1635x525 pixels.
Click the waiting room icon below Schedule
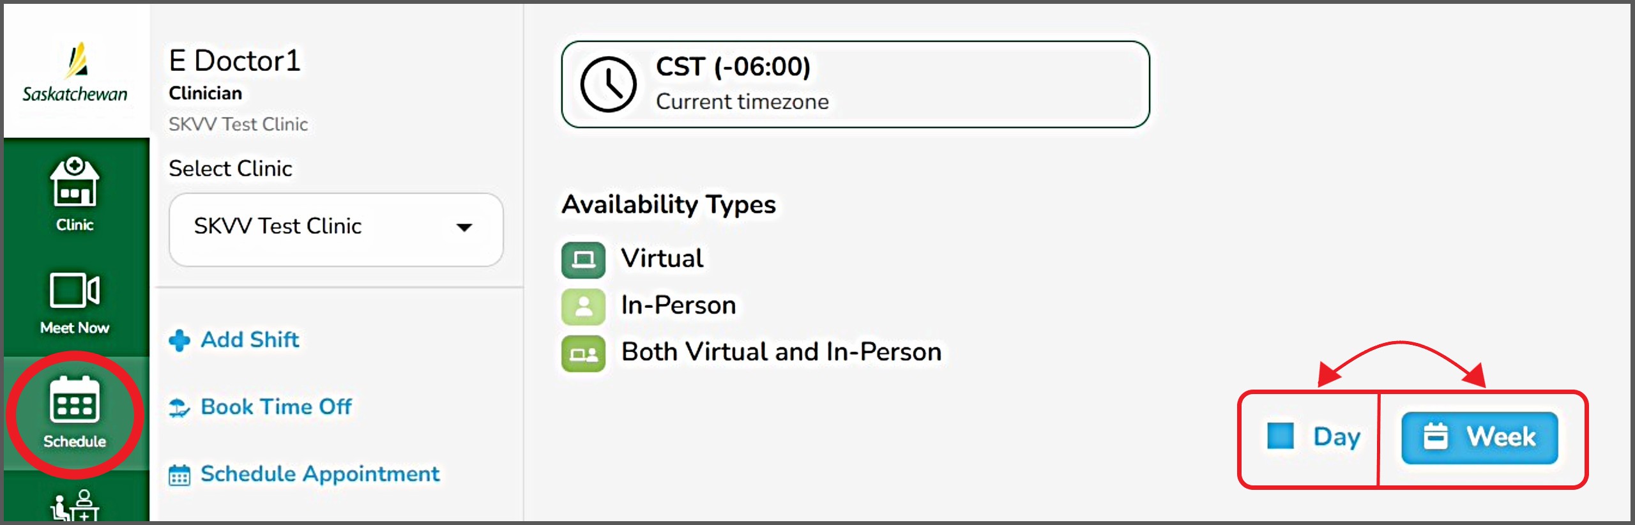75,506
